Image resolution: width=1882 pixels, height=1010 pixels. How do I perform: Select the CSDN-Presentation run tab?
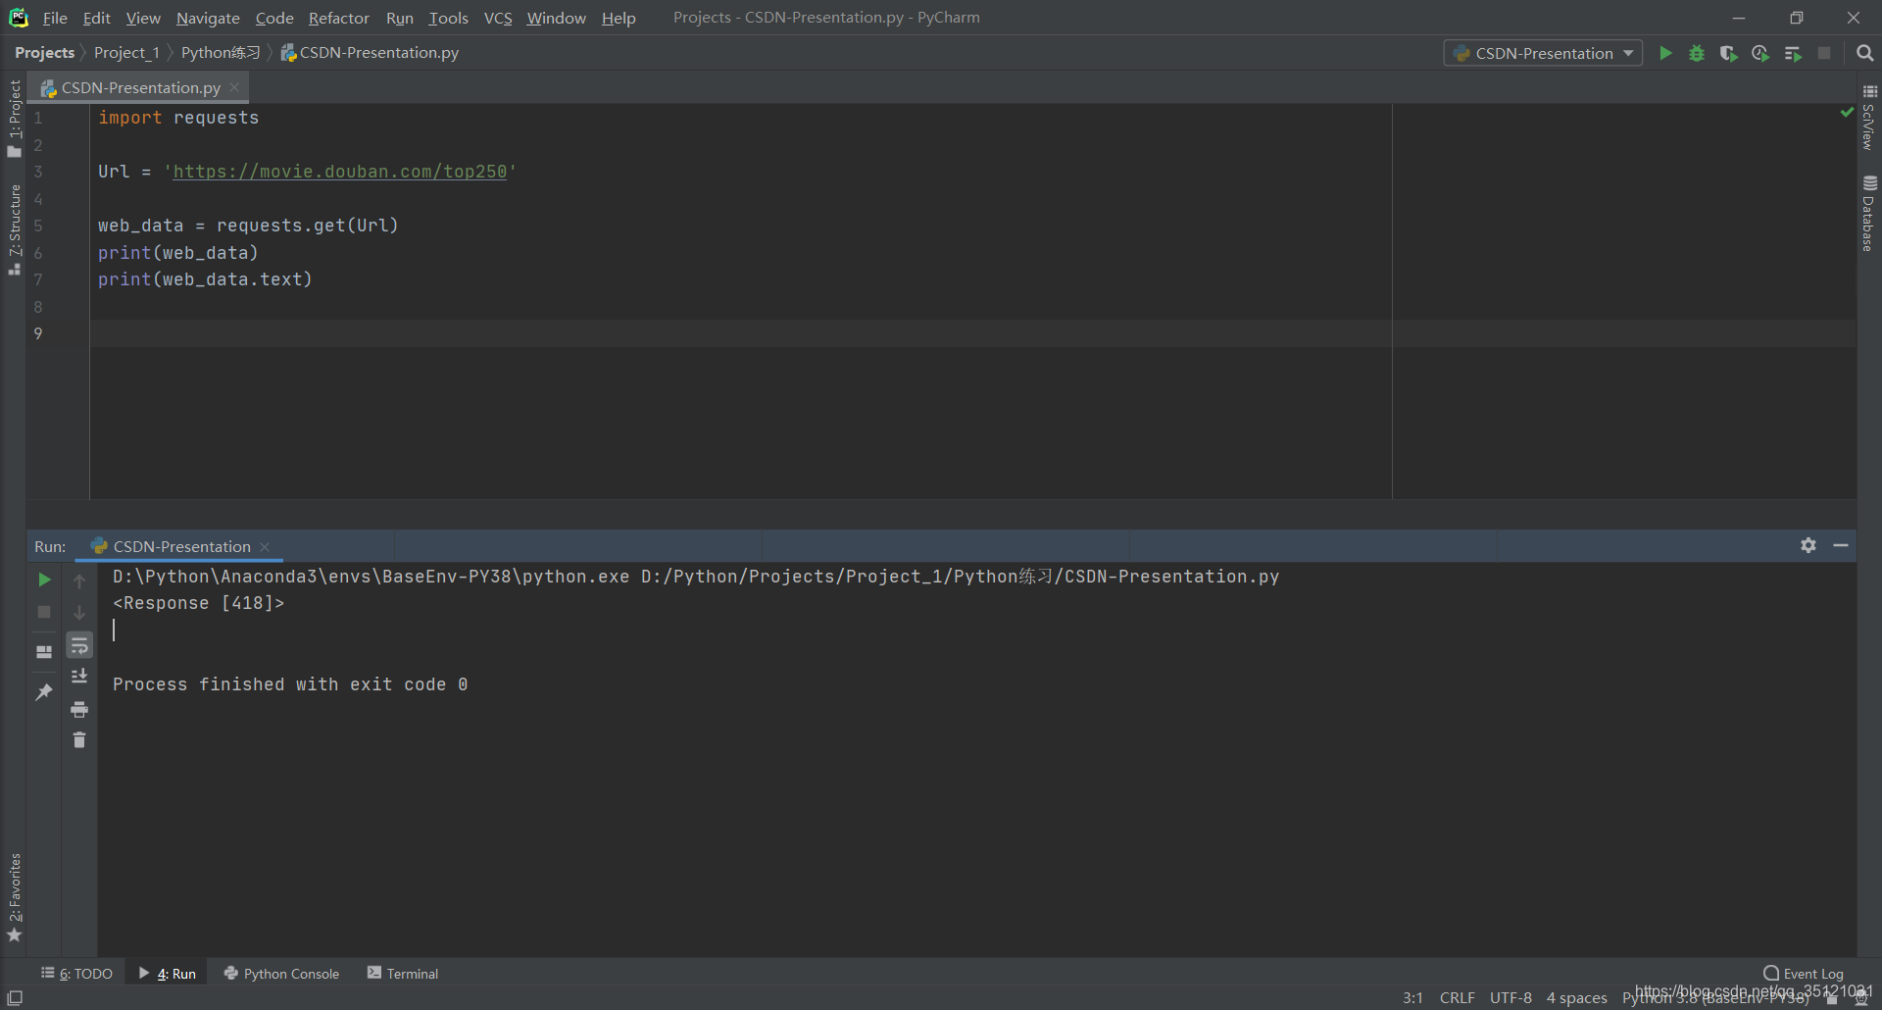pyautogui.click(x=181, y=546)
